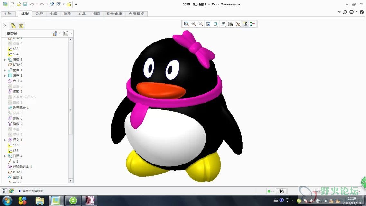
Task: Toggle navigator pane with status bar icon
Action: pyautogui.click(x=5, y=191)
